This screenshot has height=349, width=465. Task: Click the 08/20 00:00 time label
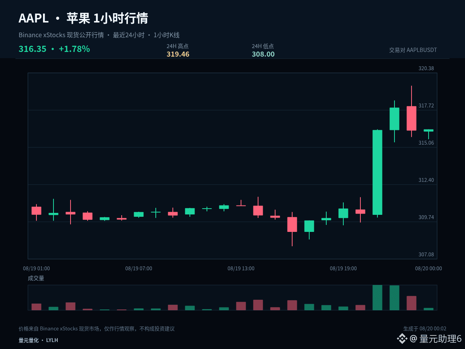point(429,268)
